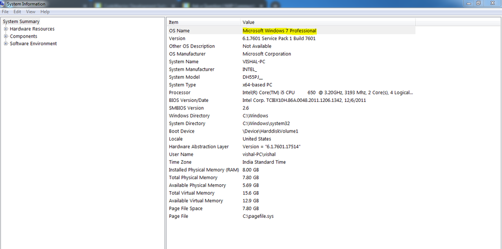Image resolution: width=502 pixels, height=249 pixels.
Task: Select System Summary in the tree
Action: pyautogui.click(x=21, y=22)
